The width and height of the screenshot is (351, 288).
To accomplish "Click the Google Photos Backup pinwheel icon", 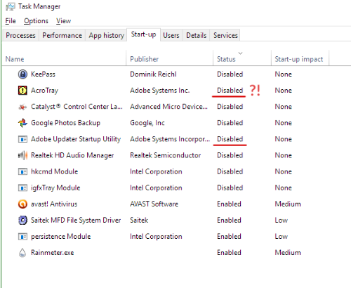I will (22, 123).
